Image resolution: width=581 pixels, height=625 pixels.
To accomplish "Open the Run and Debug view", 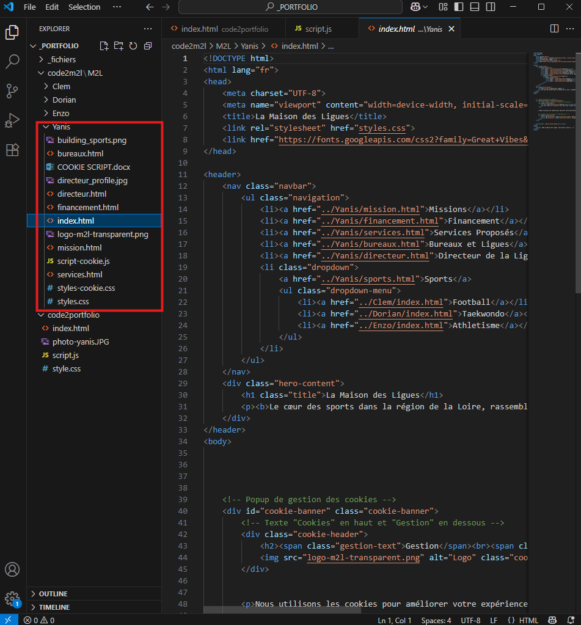I will (x=12, y=120).
